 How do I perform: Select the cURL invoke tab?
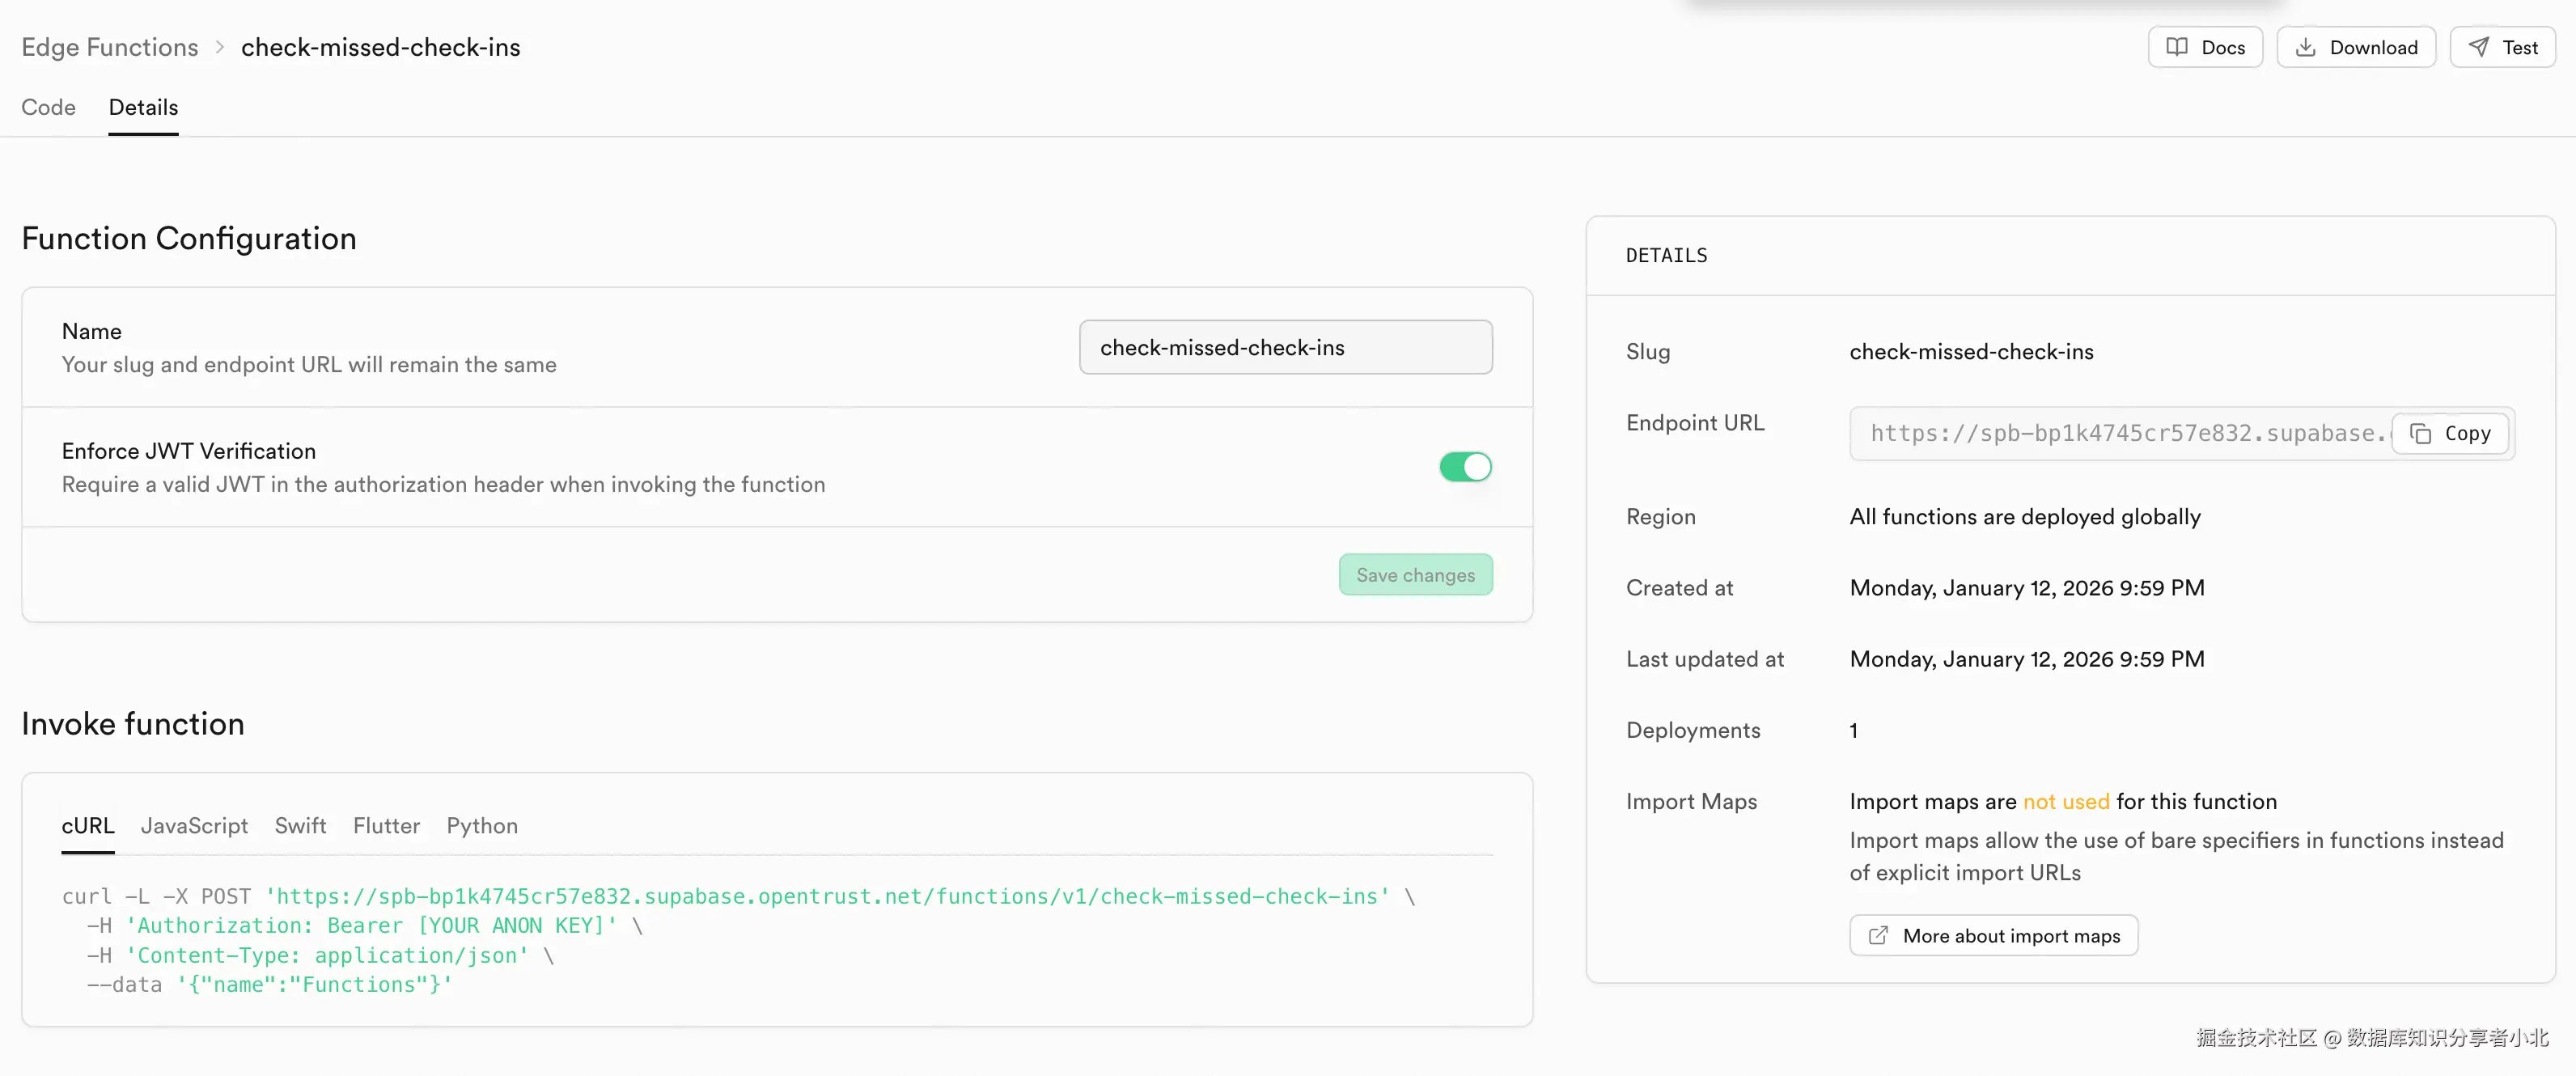(88, 825)
